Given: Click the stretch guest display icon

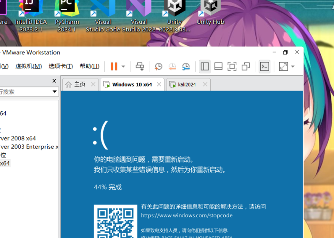Looking at the screenshot, I should coord(284,66).
